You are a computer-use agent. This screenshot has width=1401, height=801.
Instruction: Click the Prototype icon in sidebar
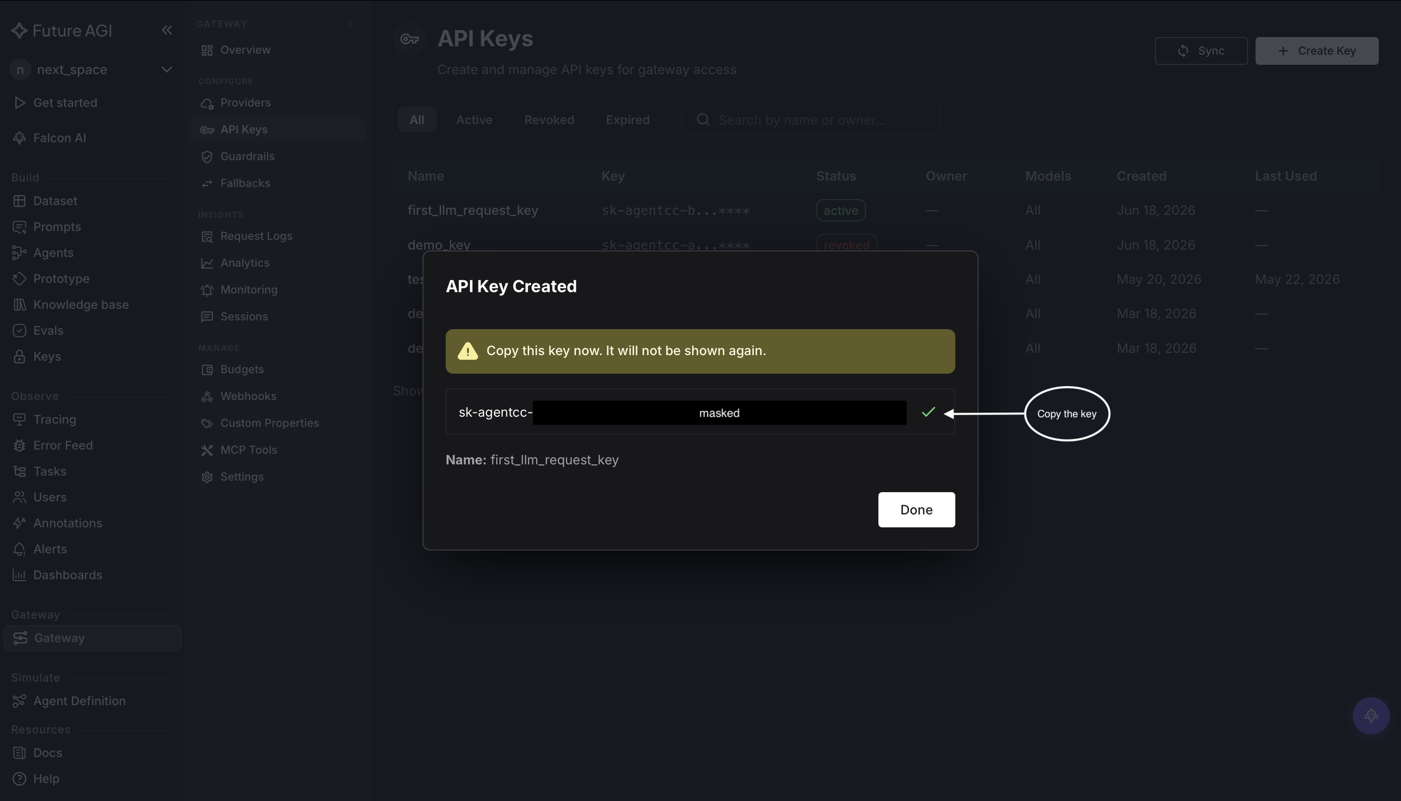19,278
